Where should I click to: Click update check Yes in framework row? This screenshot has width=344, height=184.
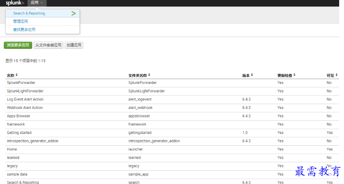(280, 124)
